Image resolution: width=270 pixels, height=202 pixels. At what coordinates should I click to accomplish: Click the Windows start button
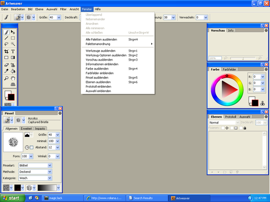pyautogui.click(x=13, y=198)
